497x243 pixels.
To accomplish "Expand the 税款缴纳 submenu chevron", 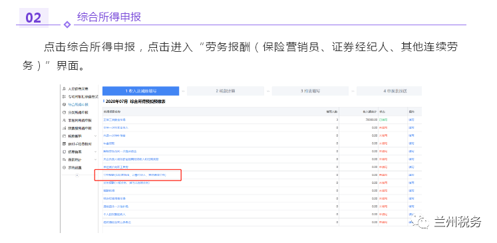I will [x=95, y=136].
